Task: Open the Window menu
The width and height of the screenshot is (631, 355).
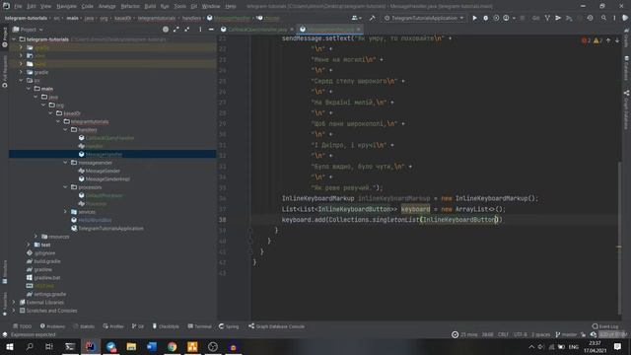Action: click(211, 7)
